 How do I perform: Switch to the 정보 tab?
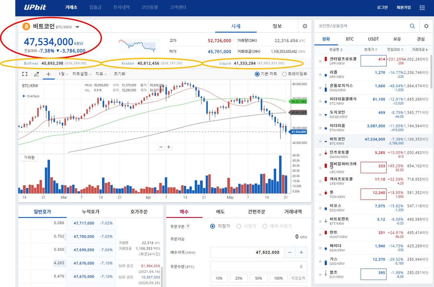coord(277,26)
